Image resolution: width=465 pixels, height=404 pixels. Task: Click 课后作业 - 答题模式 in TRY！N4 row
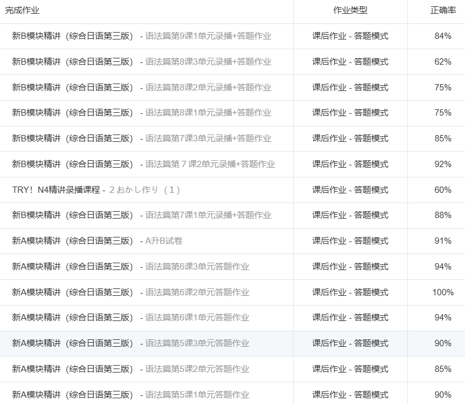coord(350,189)
